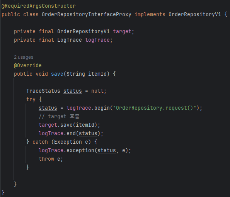Click the begin method call
The image size is (230, 197).
pos(102,108)
